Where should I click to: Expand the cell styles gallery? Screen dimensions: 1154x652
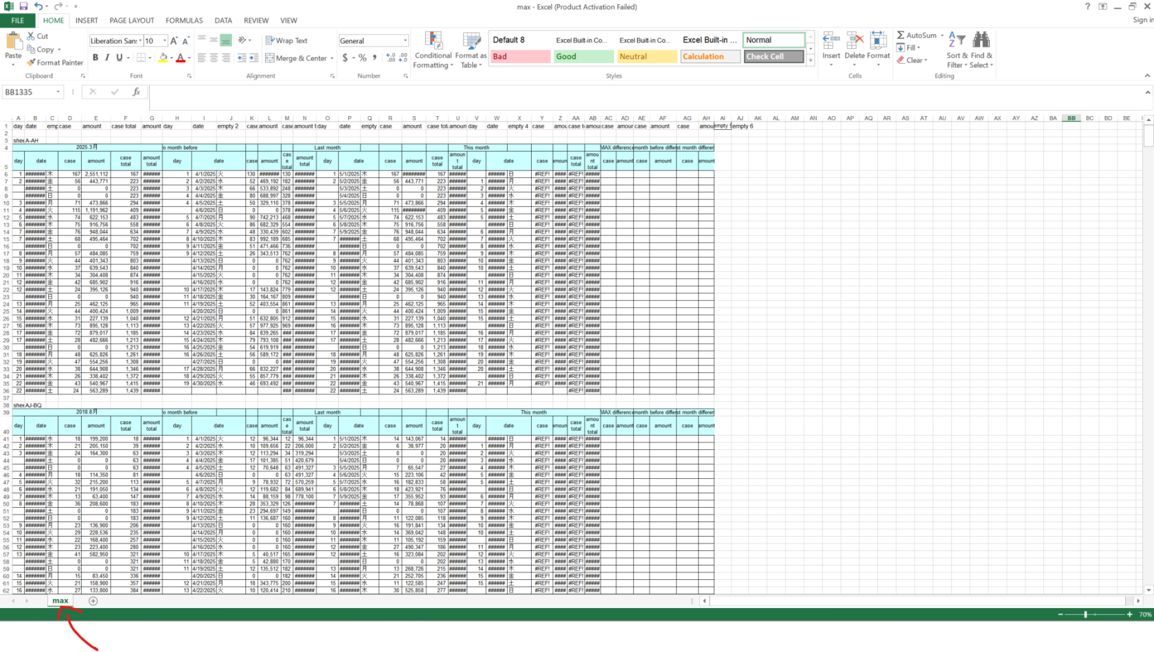(x=811, y=60)
